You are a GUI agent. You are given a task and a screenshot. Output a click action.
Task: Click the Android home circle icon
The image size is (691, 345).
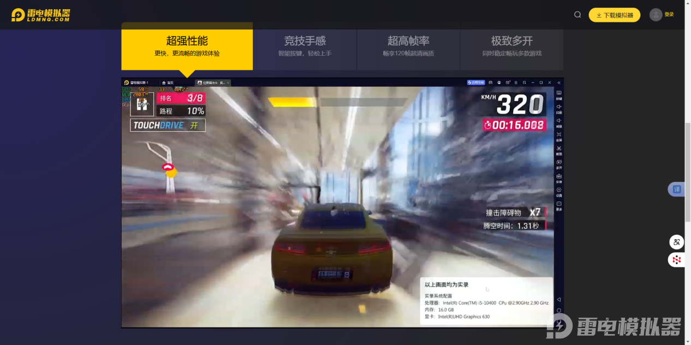tap(559, 311)
